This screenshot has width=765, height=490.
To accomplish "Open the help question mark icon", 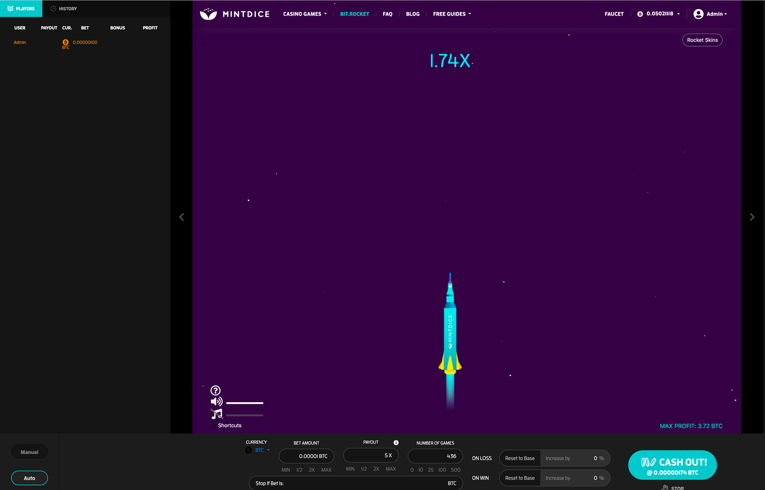I will pyautogui.click(x=216, y=390).
